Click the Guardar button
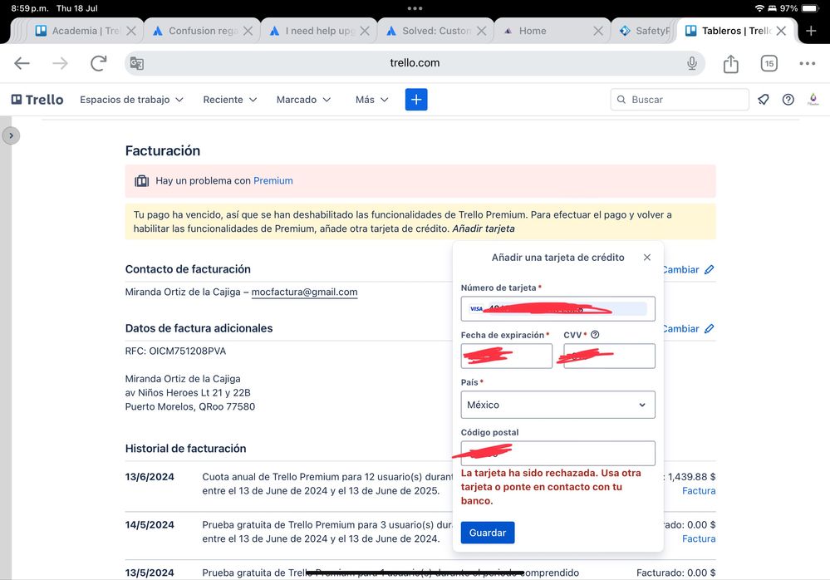The image size is (830, 580). click(x=488, y=533)
